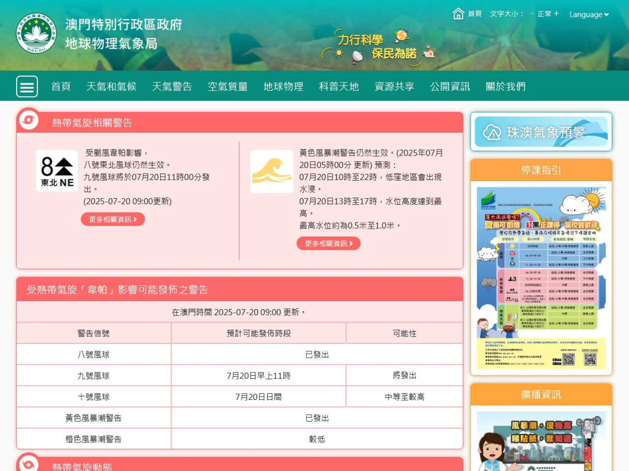Open the storm surge broadcast info image
629x471 pixels.
coord(541,441)
